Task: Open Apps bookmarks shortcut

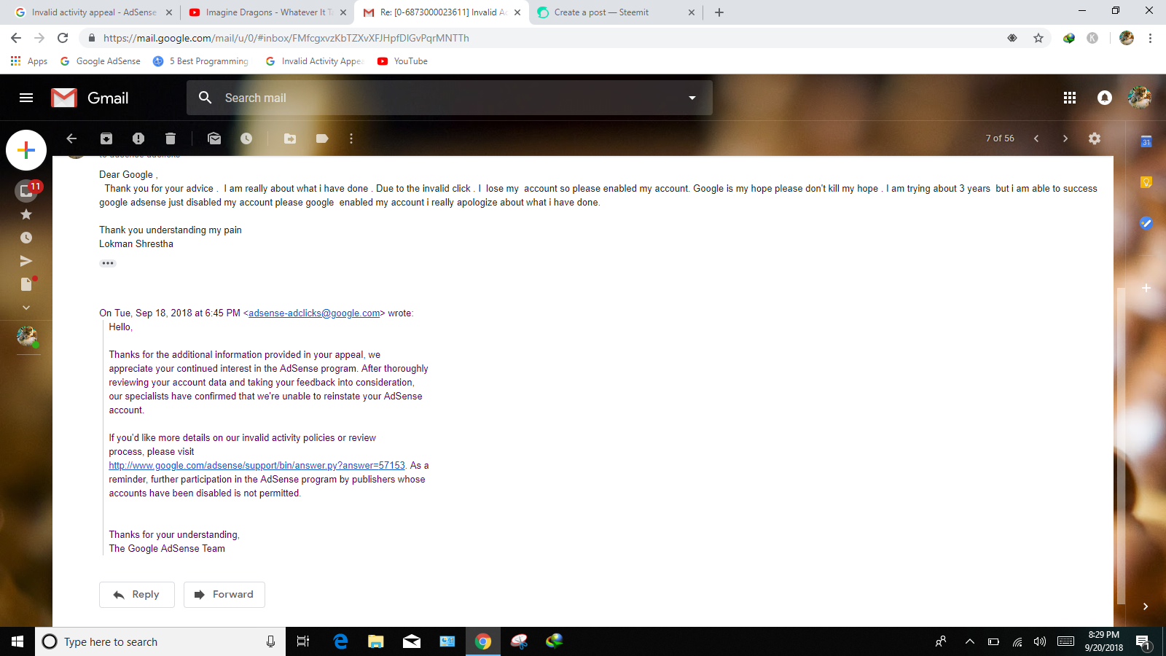Action: click(x=29, y=61)
